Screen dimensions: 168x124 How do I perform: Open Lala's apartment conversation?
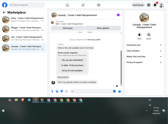click(x=24, y=38)
